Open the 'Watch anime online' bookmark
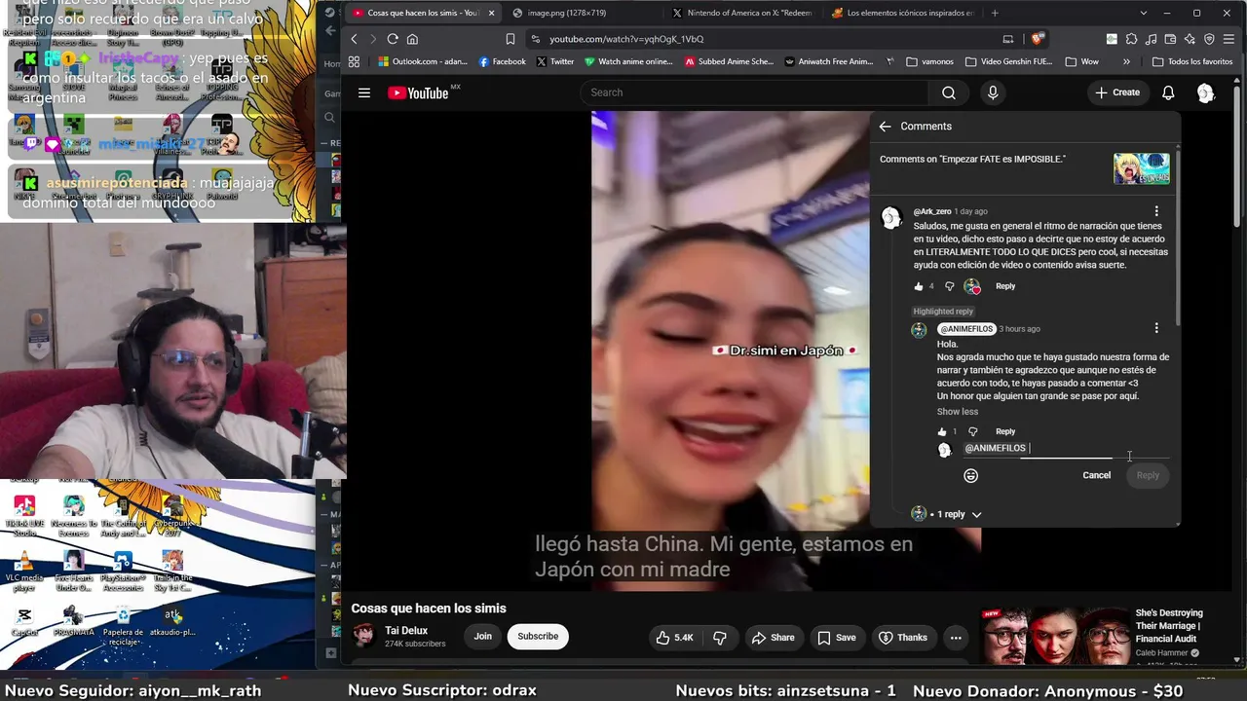 coord(628,61)
